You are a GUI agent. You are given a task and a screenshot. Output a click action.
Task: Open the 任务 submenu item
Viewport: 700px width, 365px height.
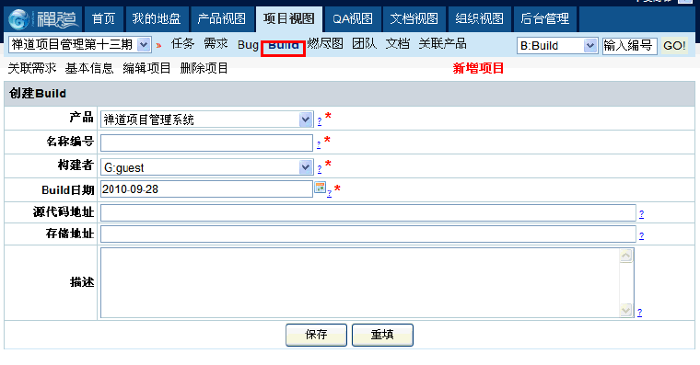pyautogui.click(x=182, y=44)
